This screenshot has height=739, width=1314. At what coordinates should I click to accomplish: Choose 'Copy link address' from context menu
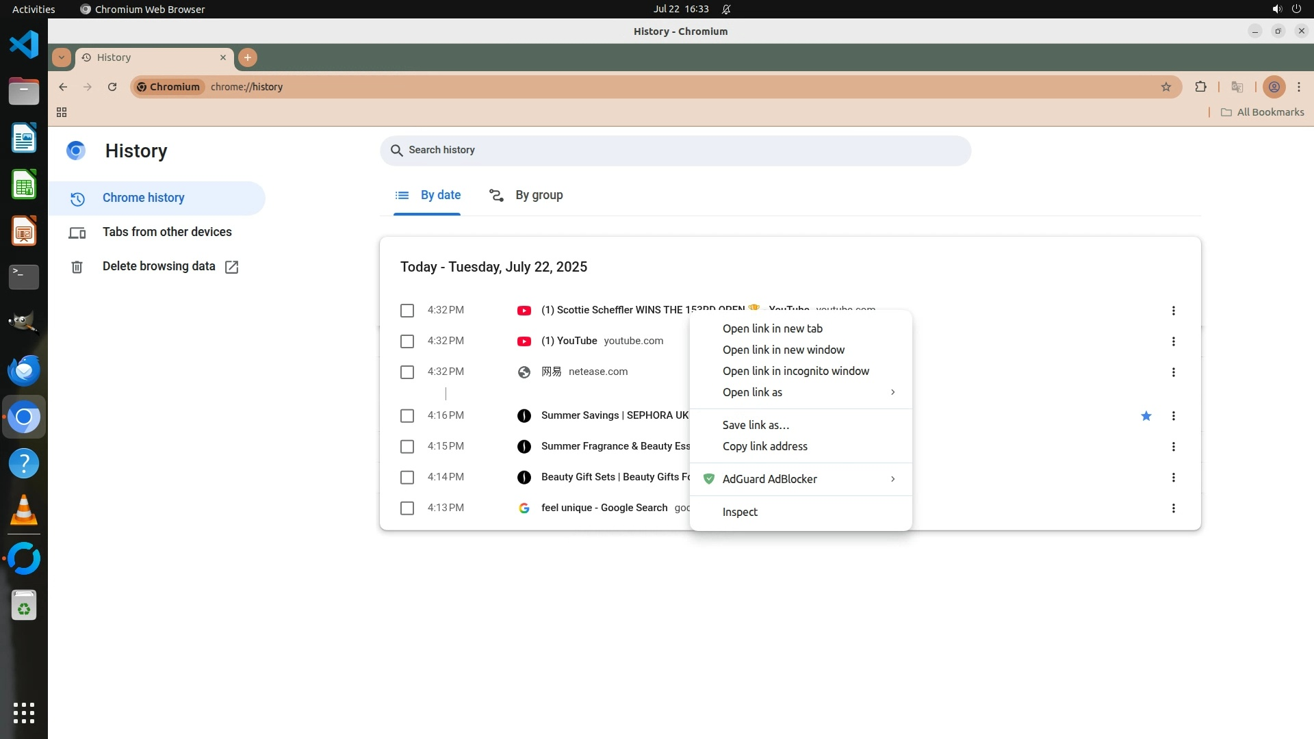pyautogui.click(x=764, y=446)
